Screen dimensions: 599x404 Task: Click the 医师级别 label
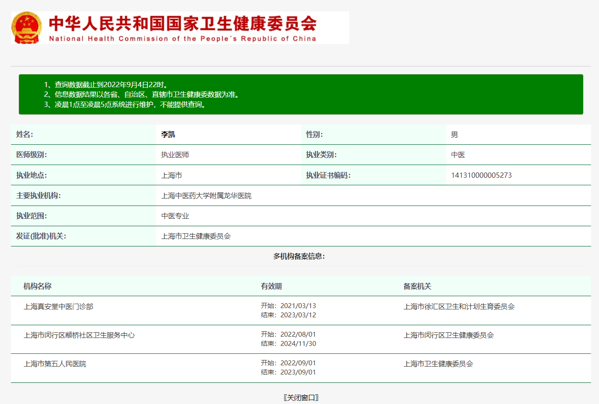click(x=32, y=155)
